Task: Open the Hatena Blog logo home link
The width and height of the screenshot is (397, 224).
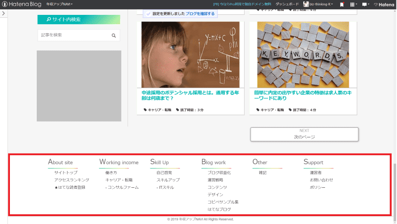Action: click(21, 4)
